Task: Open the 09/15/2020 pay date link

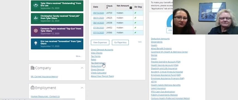Action: click(x=98, y=13)
